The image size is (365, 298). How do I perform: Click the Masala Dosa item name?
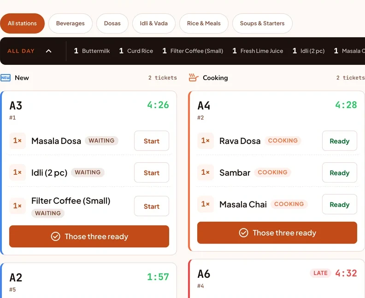[x=56, y=141]
